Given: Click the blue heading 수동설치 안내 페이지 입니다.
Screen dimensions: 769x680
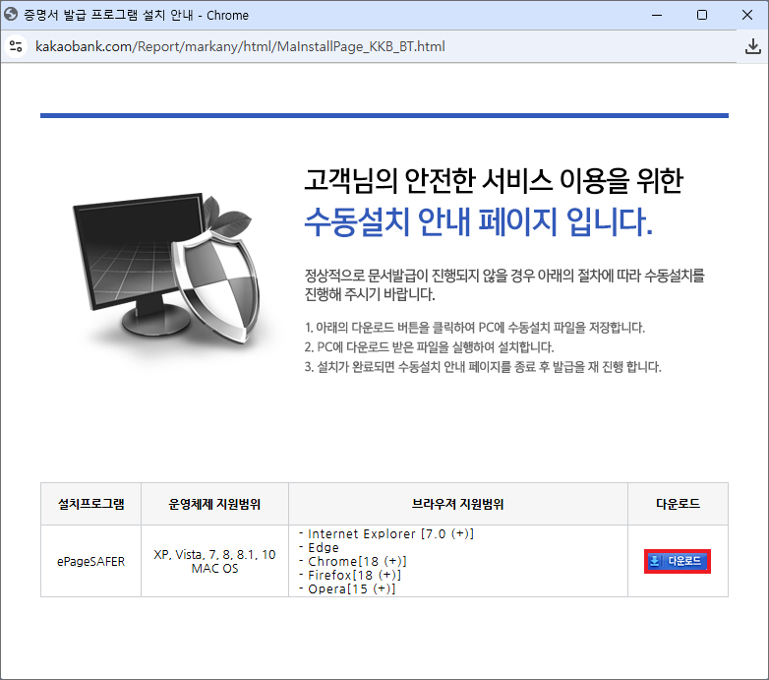Looking at the screenshot, I should click(x=479, y=221).
